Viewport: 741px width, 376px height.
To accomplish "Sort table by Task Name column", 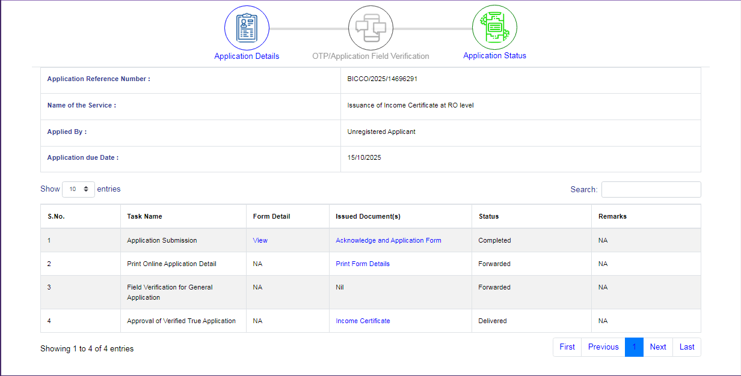I will pos(144,216).
